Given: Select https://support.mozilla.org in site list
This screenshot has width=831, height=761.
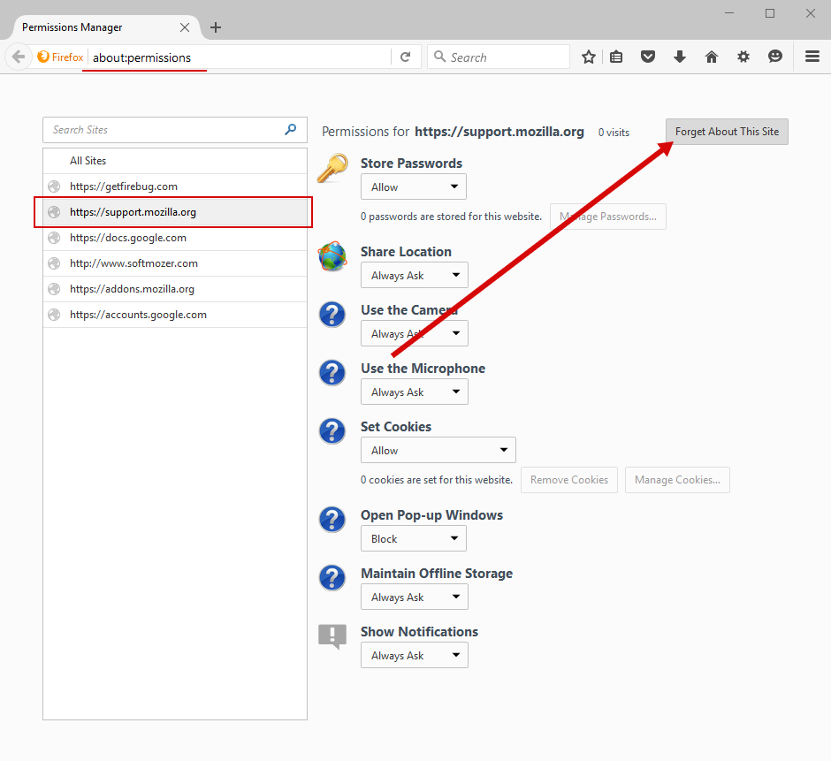Looking at the screenshot, I should tap(175, 212).
